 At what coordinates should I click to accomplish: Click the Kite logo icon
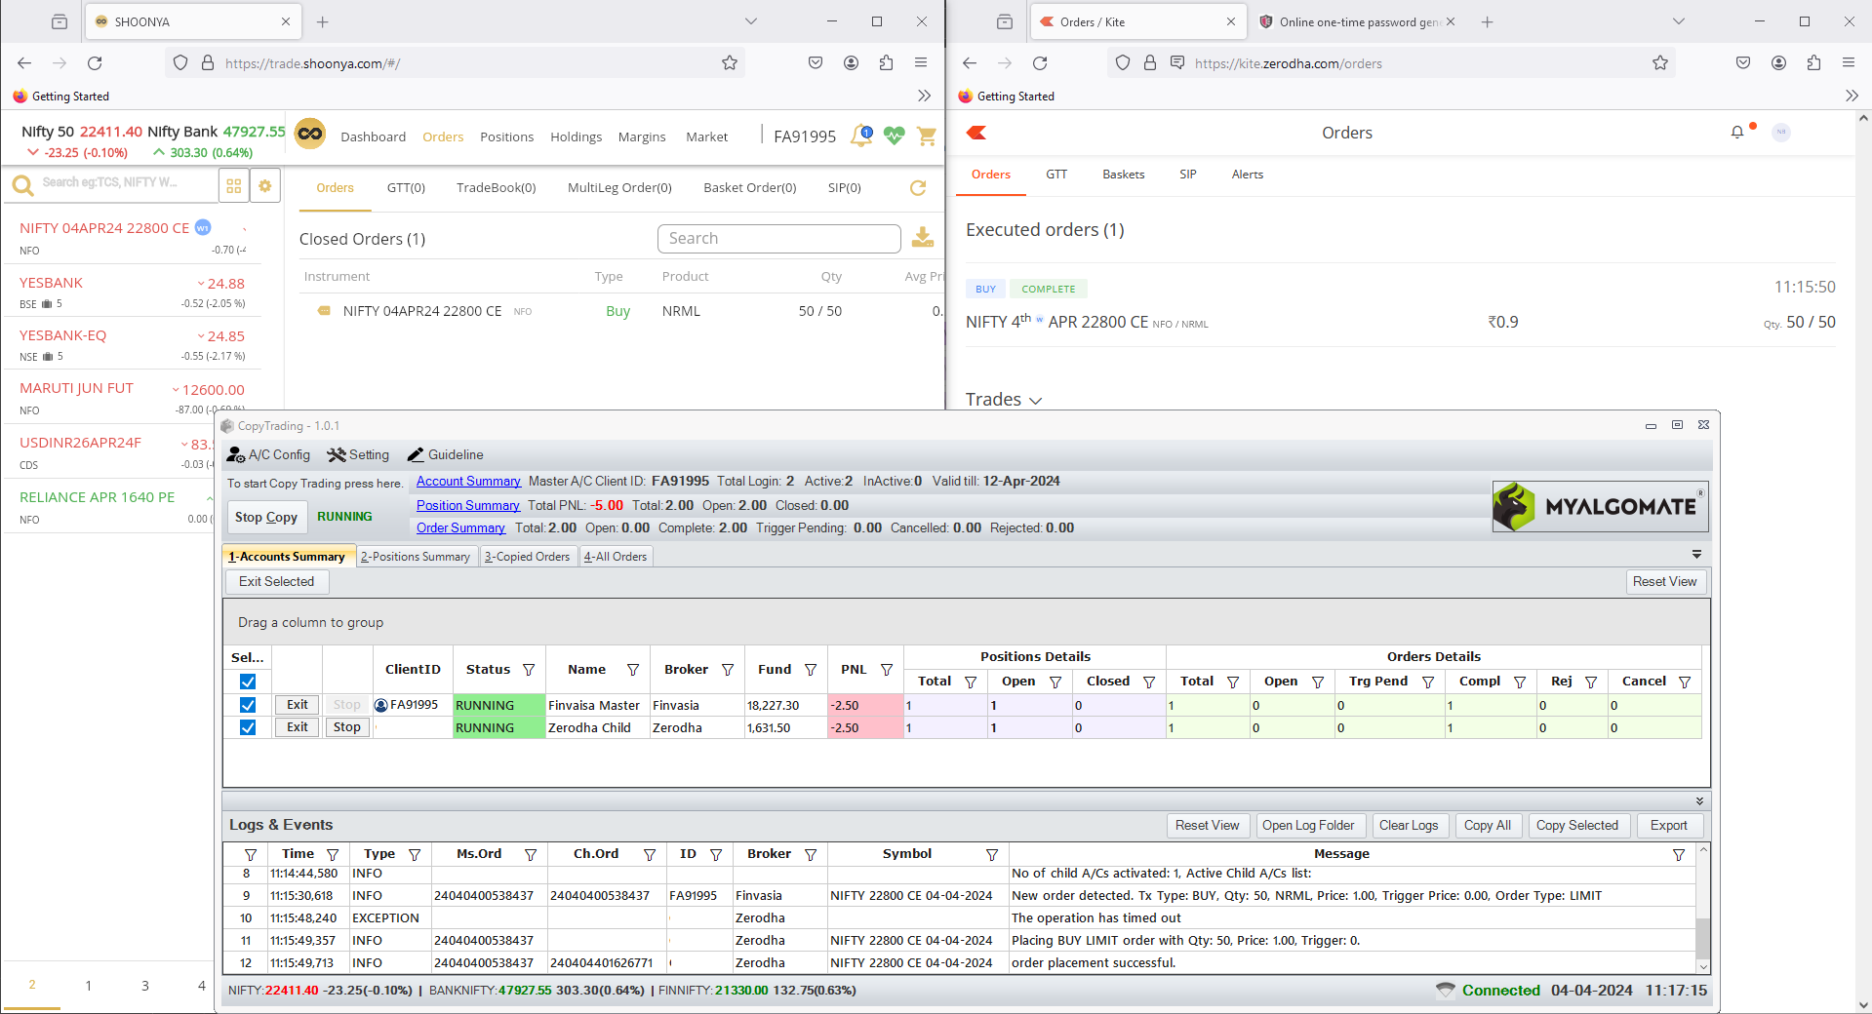pyautogui.click(x=976, y=133)
